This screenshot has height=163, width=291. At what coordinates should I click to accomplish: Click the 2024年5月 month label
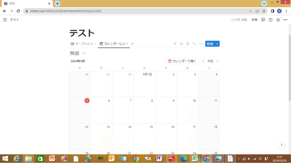pyautogui.click(x=78, y=61)
